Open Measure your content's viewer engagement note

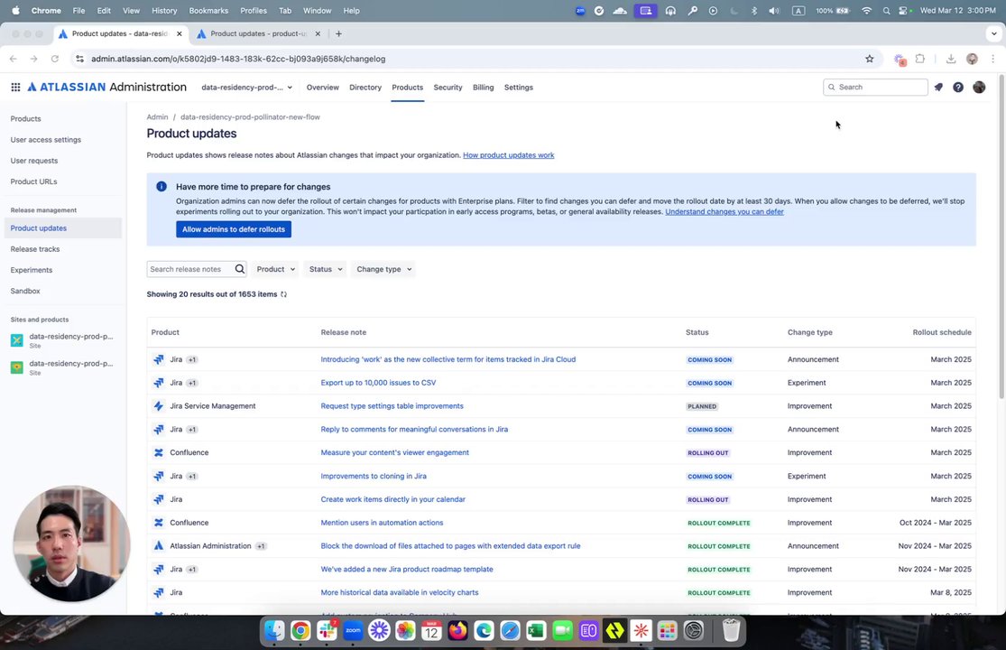point(394,453)
